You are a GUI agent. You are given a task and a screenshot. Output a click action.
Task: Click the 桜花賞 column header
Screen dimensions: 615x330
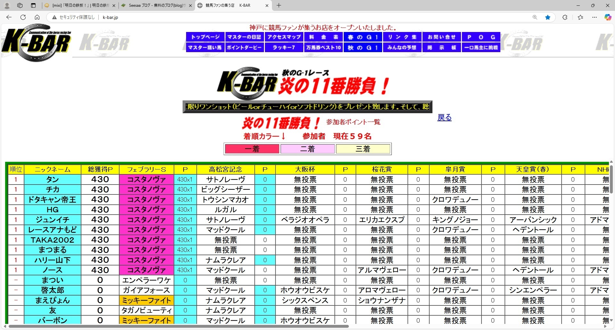click(382, 169)
